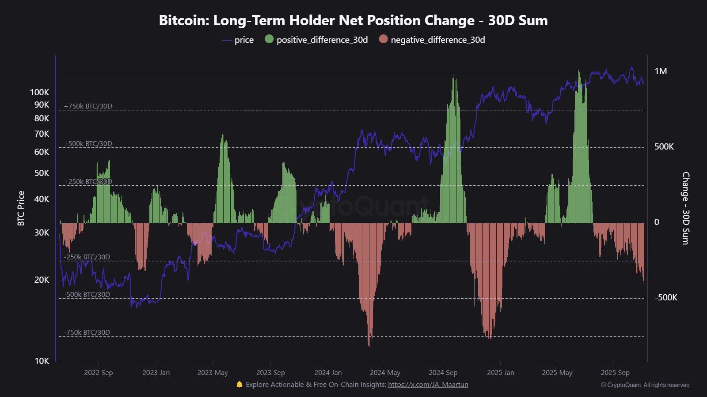Click the +500k BTC/30D threshold label
Screen dimensions: 707x397
point(88,144)
